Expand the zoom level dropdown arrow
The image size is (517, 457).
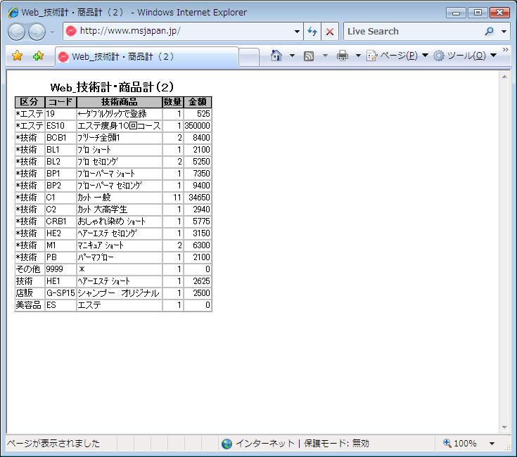tap(492, 444)
